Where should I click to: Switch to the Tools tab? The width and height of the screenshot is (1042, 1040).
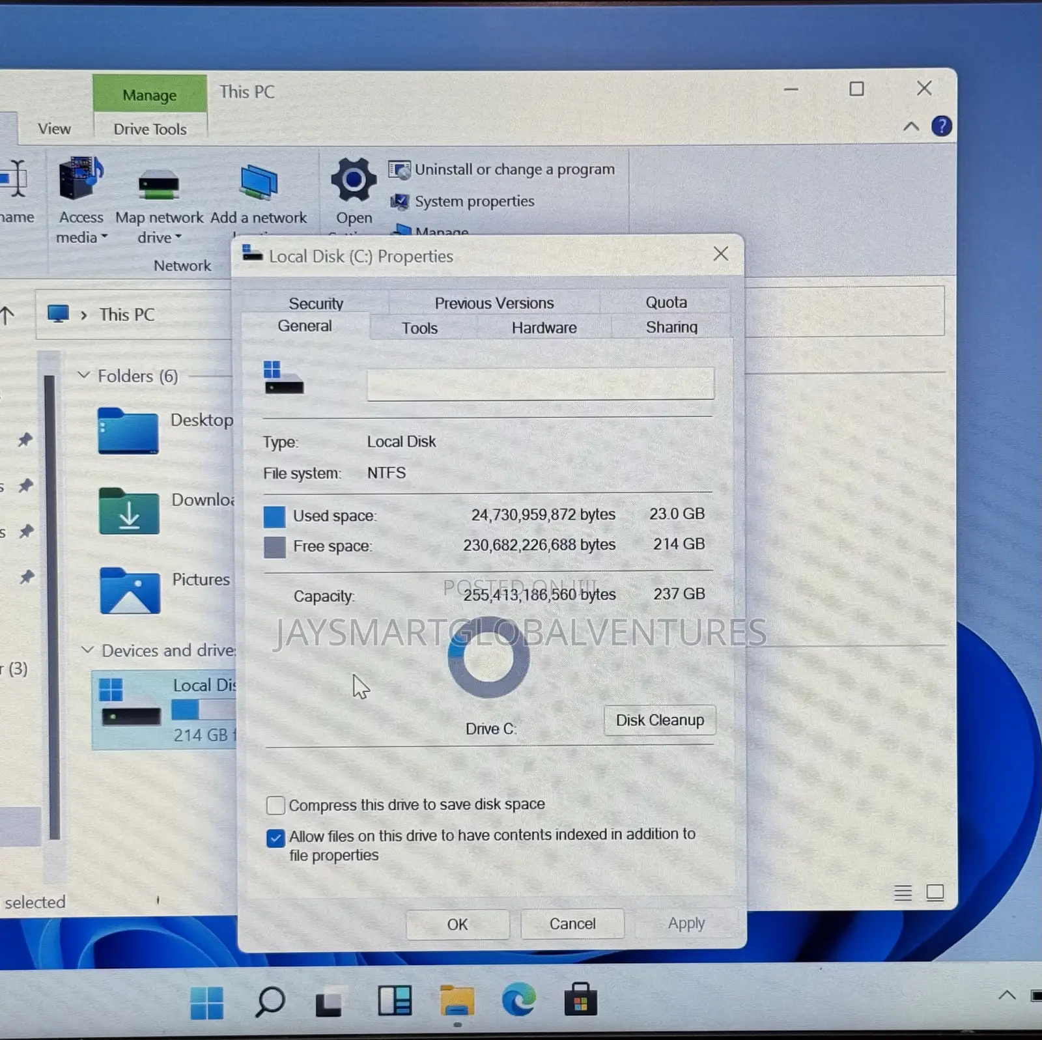(x=420, y=328)
